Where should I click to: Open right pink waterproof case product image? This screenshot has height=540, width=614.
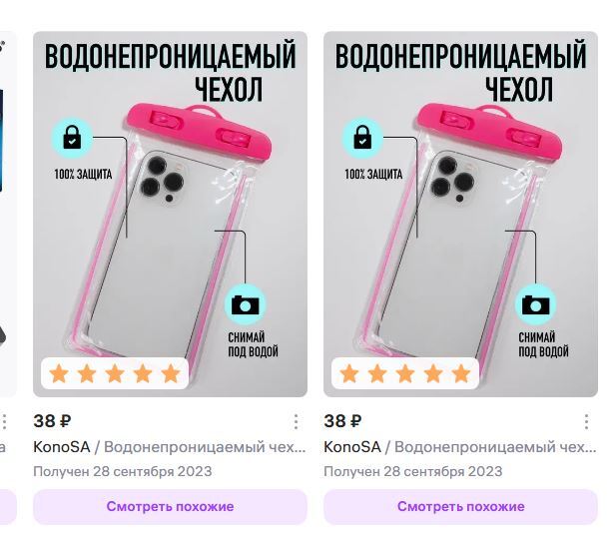460,215
